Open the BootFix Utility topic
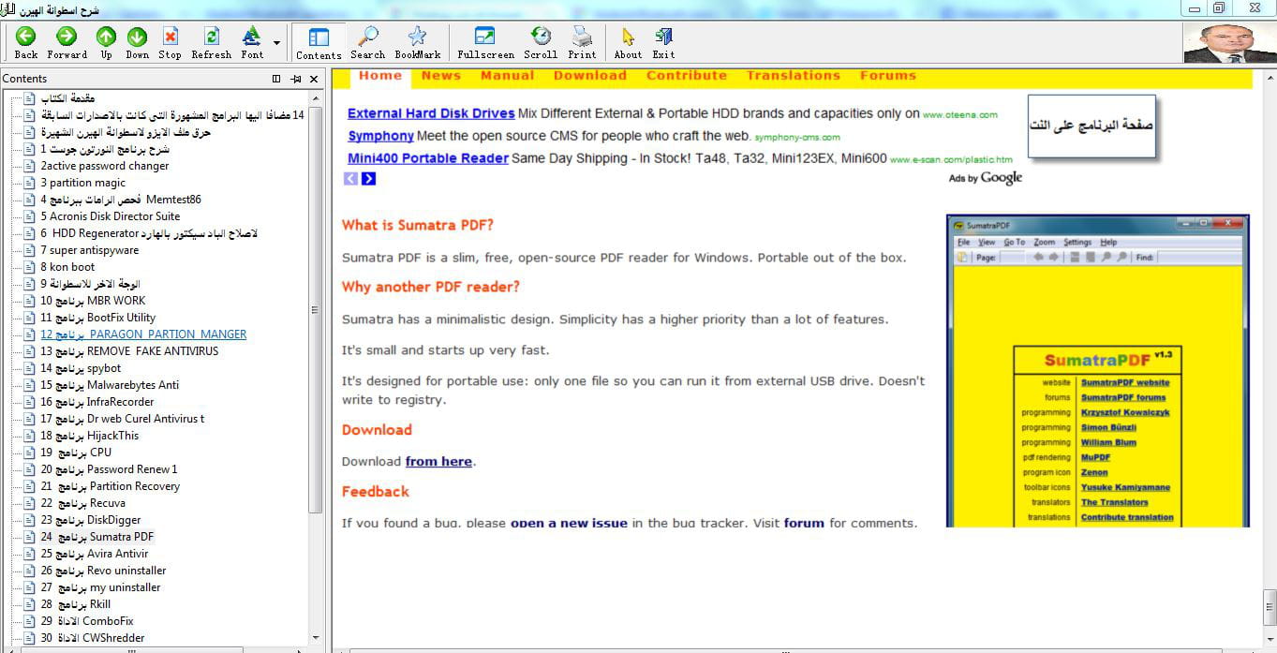The width and height of the screenshot is (1277, 653). point(97,318)
